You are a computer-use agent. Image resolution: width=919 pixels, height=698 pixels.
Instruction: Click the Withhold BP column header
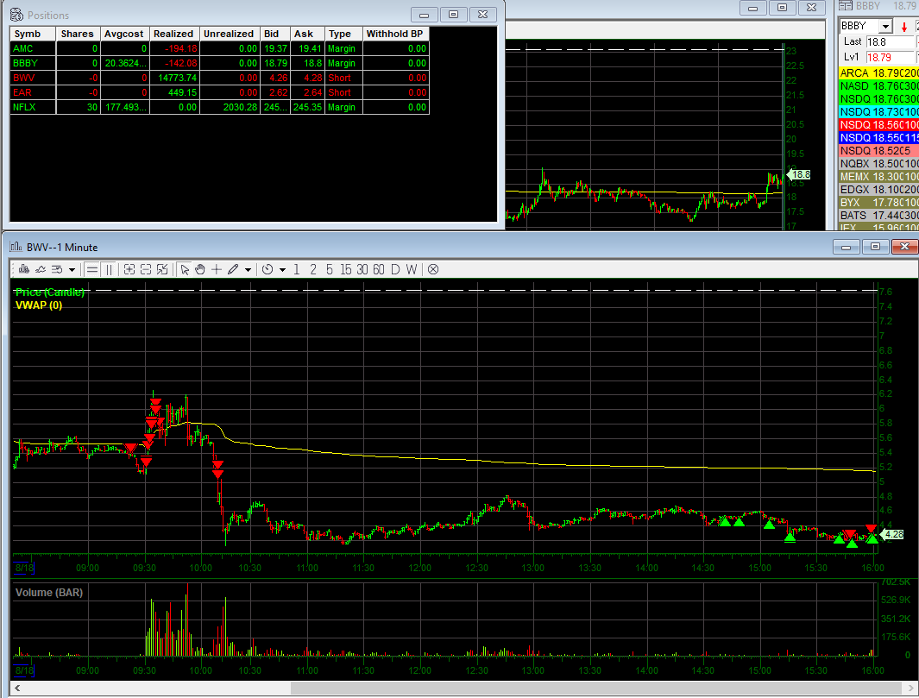pyautogui.click(x=396, y=34)
